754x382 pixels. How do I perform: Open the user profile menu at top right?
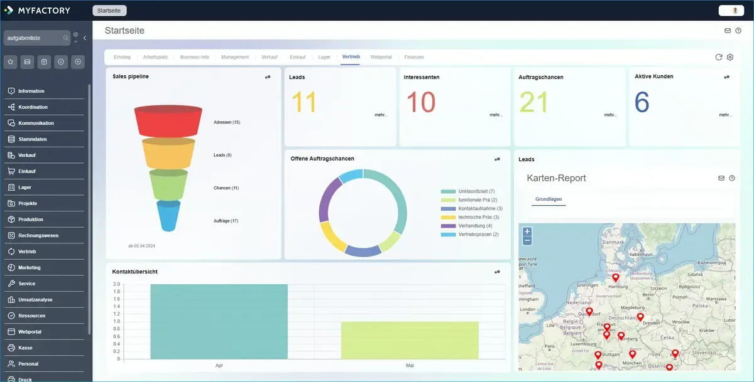pyautogui.click(x=735, y=10)
